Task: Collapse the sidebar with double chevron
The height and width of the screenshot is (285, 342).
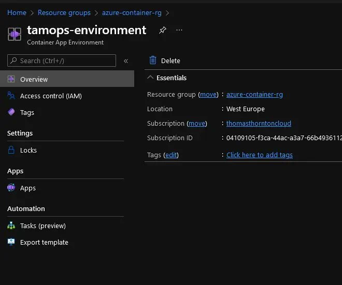Action: pos(126,61)
